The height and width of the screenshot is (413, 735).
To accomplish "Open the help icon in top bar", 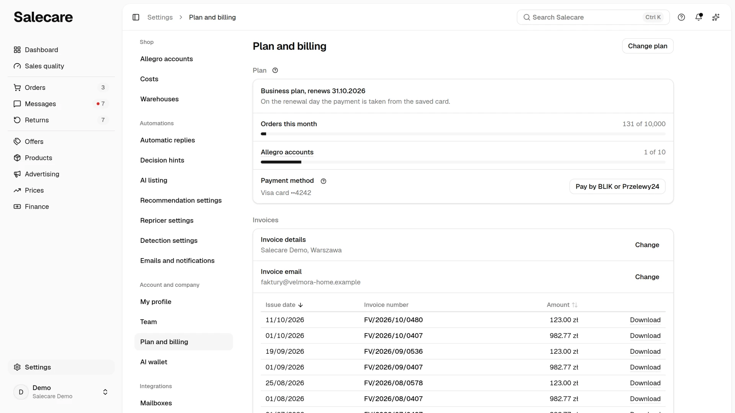I will point(681,17).
